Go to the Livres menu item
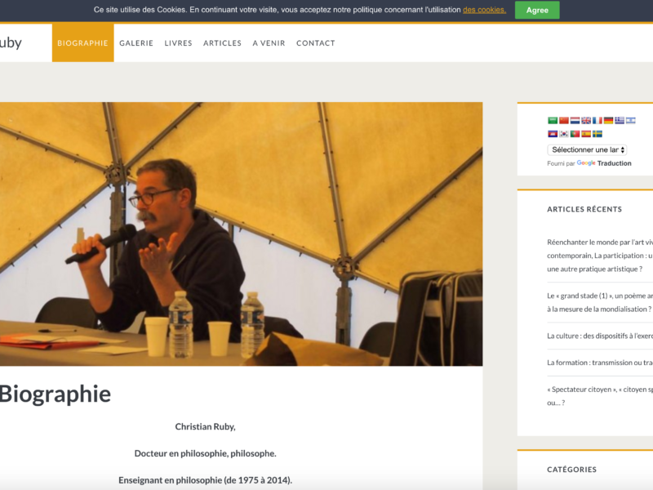653x490 pixels. tap(178, 43)
